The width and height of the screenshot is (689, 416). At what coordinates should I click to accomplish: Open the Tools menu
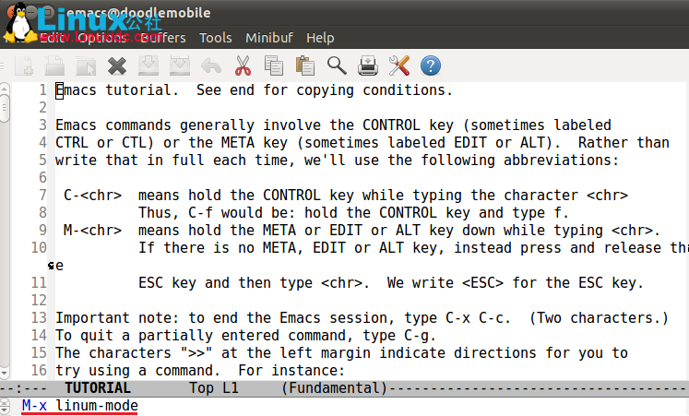215,38
